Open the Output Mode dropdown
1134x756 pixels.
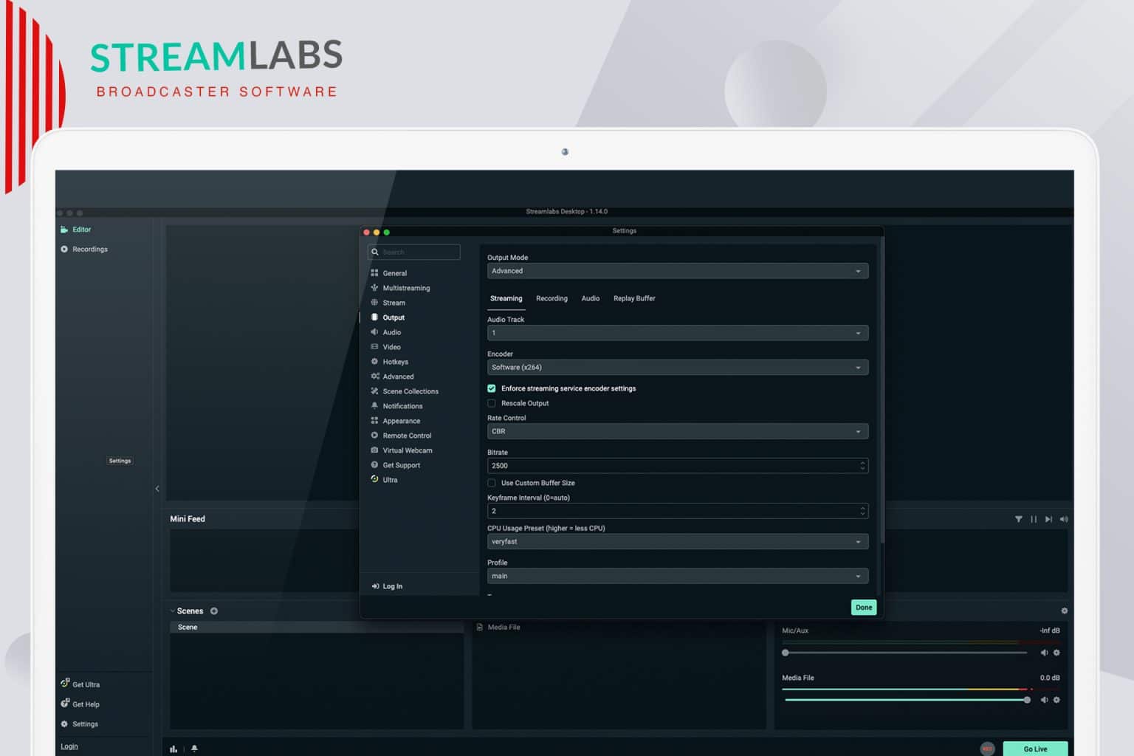coord(677,271)
